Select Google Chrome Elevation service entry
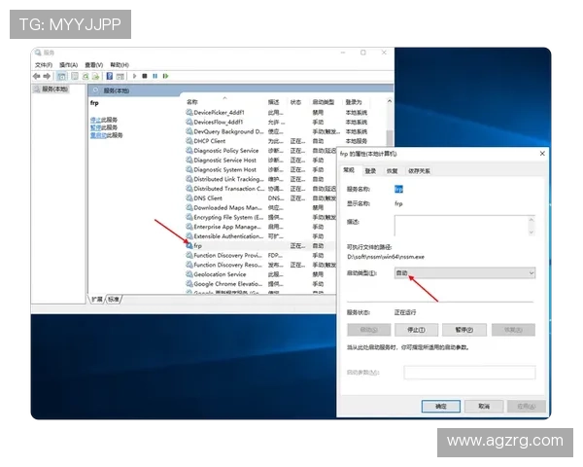583x467 pixels. click(x=227, y=284)
